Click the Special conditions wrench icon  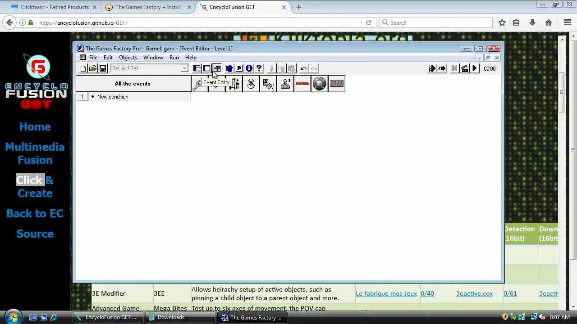199,84
